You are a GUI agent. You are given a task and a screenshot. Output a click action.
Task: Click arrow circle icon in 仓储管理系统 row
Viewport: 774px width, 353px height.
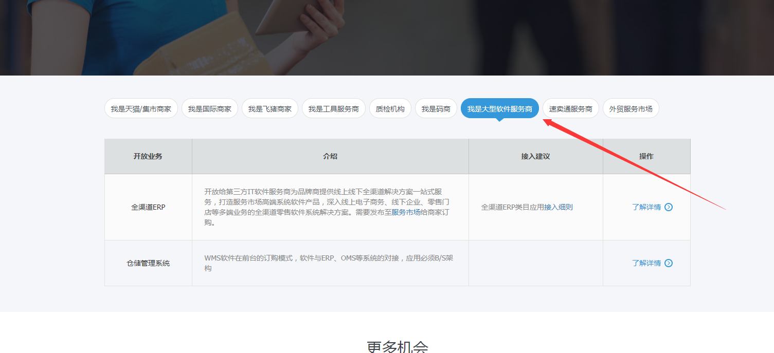click(x=669, y=263)
